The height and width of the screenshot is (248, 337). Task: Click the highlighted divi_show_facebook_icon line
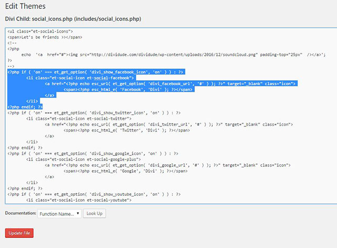point(96,72)
